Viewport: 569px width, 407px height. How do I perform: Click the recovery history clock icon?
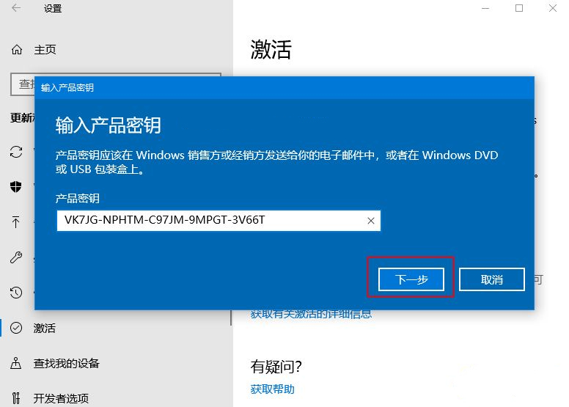tap(16, 293)
